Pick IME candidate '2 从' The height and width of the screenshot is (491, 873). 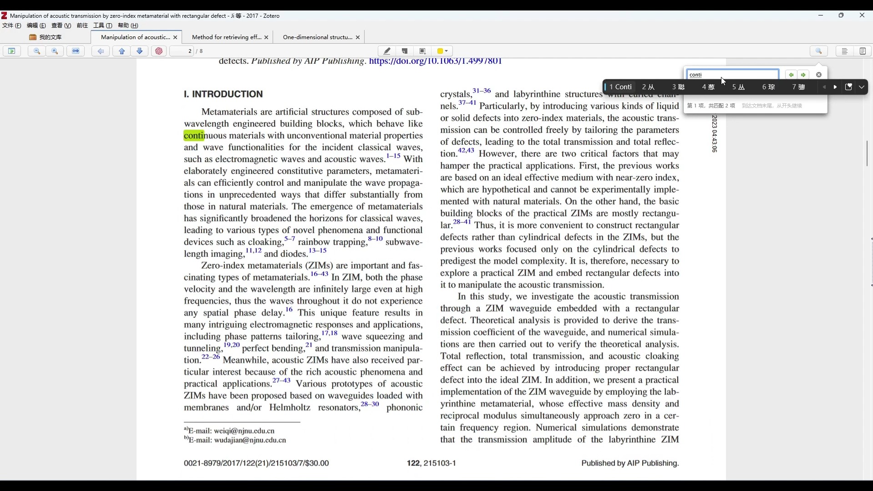click(x=648, y=87)
